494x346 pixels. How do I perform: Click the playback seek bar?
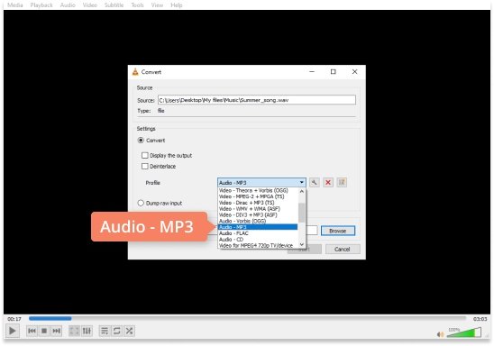[x=247, y=319]
